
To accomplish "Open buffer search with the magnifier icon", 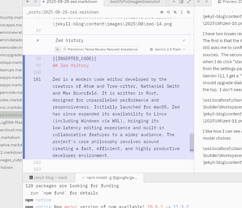I will pos(168,12).
